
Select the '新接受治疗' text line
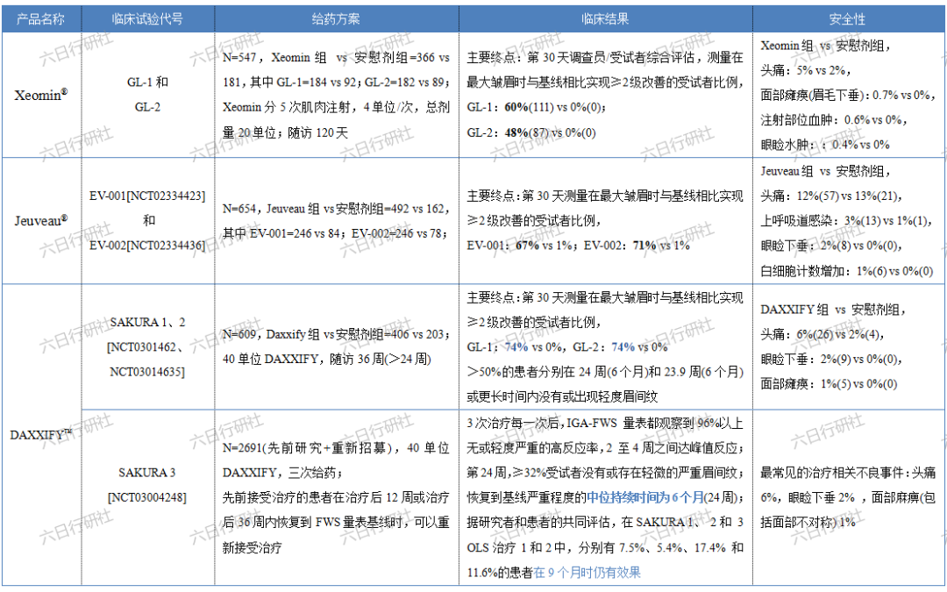coord(253,547)
